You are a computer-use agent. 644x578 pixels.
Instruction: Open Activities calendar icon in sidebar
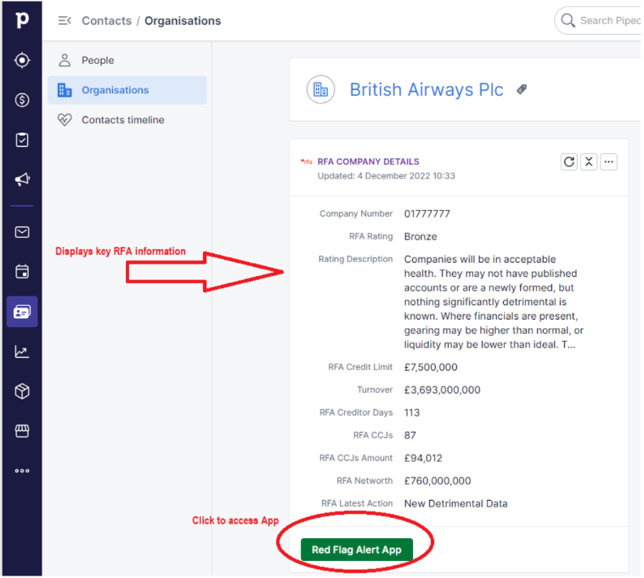point(22,271)
